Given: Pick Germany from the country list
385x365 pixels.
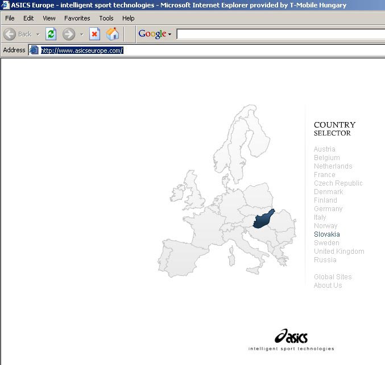Looking at the screenshot, I should click(x=328, y=209).
